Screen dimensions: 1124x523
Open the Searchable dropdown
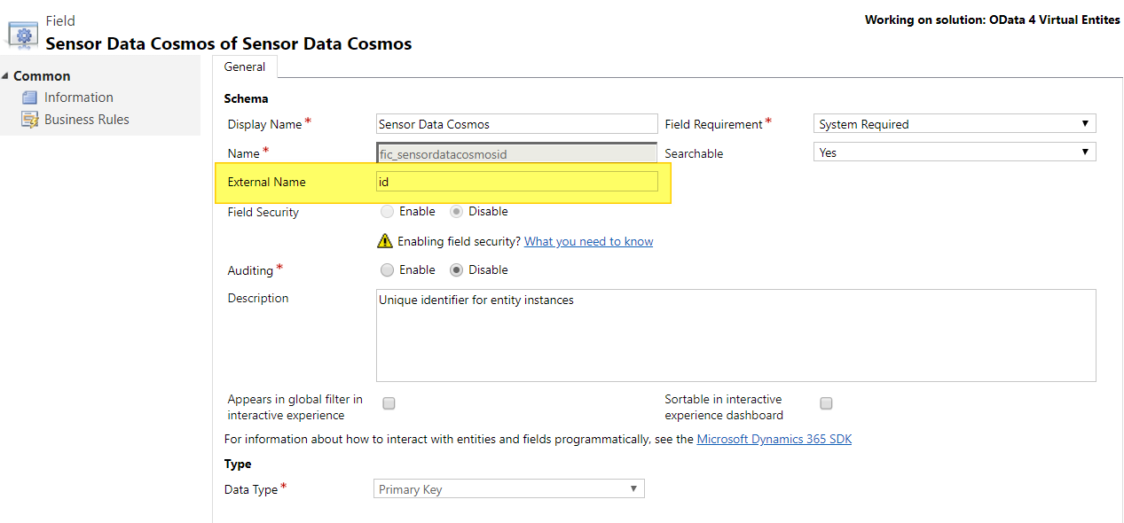click(x=955, y=152)
